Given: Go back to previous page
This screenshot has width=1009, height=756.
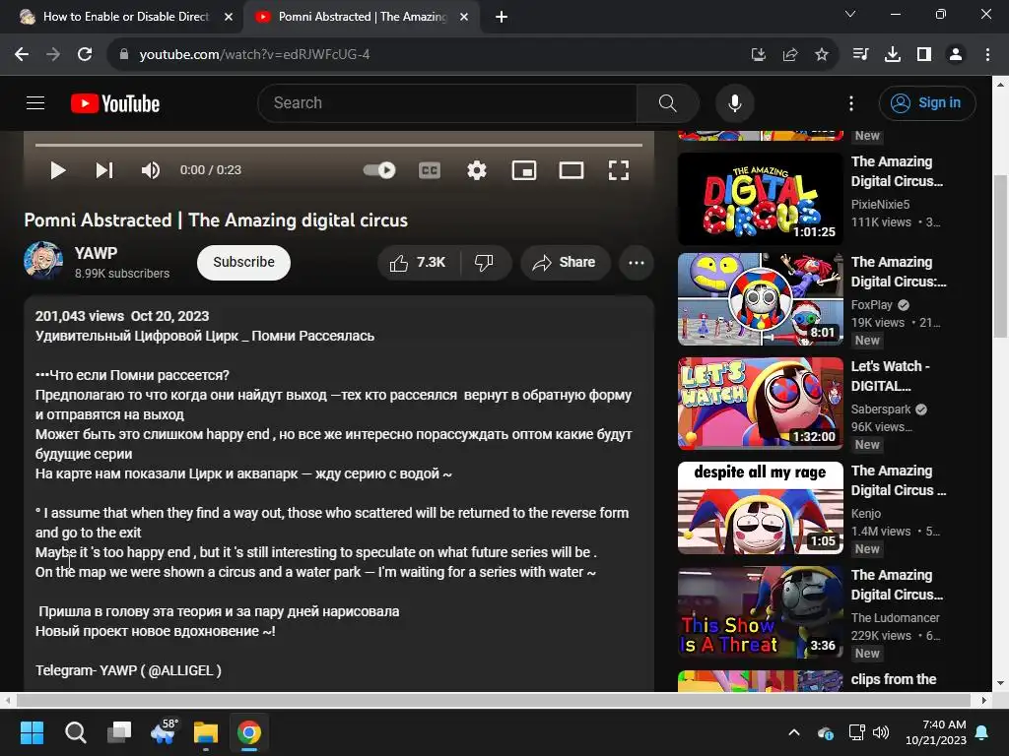Looking at the screenshot, I should [22, 55].
